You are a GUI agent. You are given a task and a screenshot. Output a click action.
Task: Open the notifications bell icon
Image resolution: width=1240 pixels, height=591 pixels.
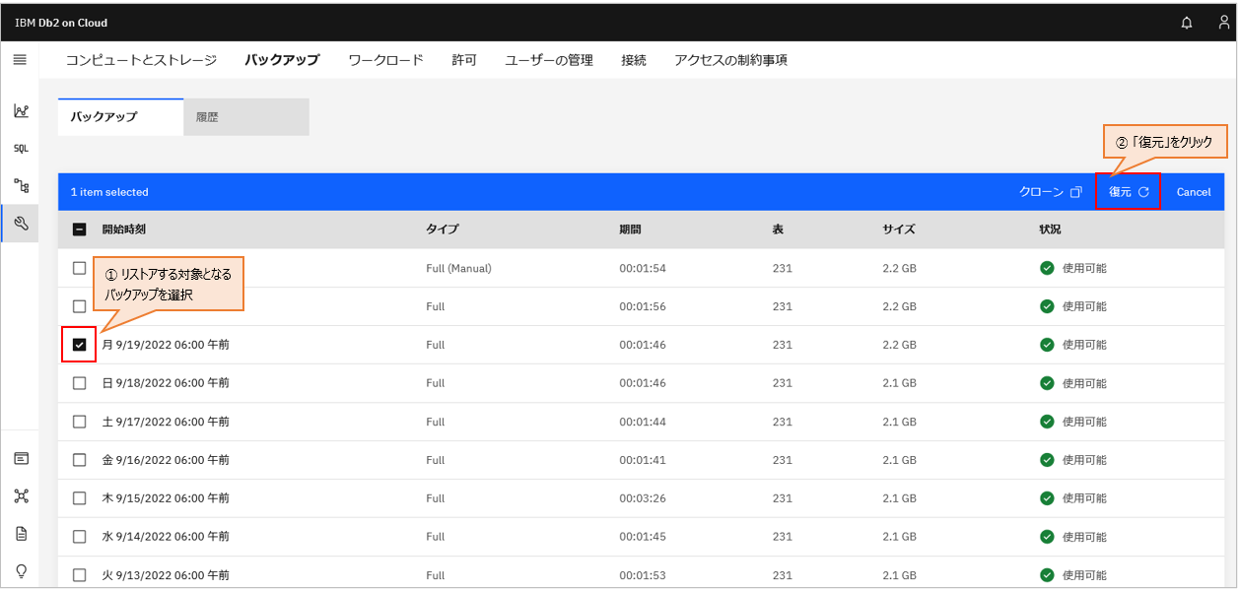tap(1187, 22)
